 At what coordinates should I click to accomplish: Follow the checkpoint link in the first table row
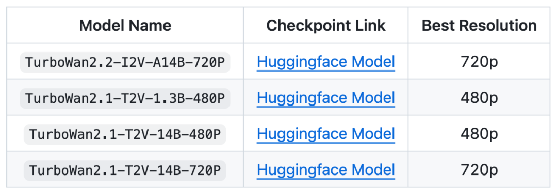pos(326,62)
